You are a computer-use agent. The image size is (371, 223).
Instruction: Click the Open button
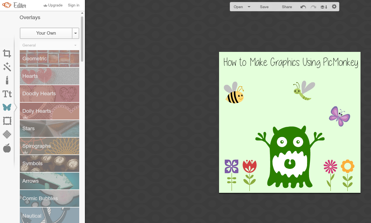click(x=238, y=7)
